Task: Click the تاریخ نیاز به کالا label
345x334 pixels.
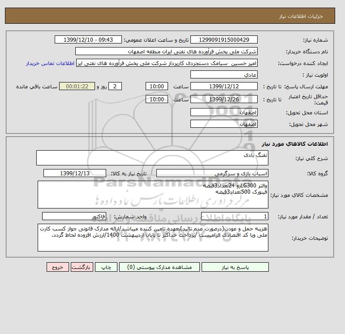Action: [129, 174]
